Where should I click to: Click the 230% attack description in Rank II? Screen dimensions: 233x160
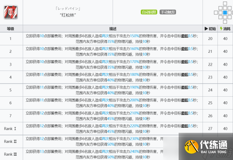tap(94, 141)
